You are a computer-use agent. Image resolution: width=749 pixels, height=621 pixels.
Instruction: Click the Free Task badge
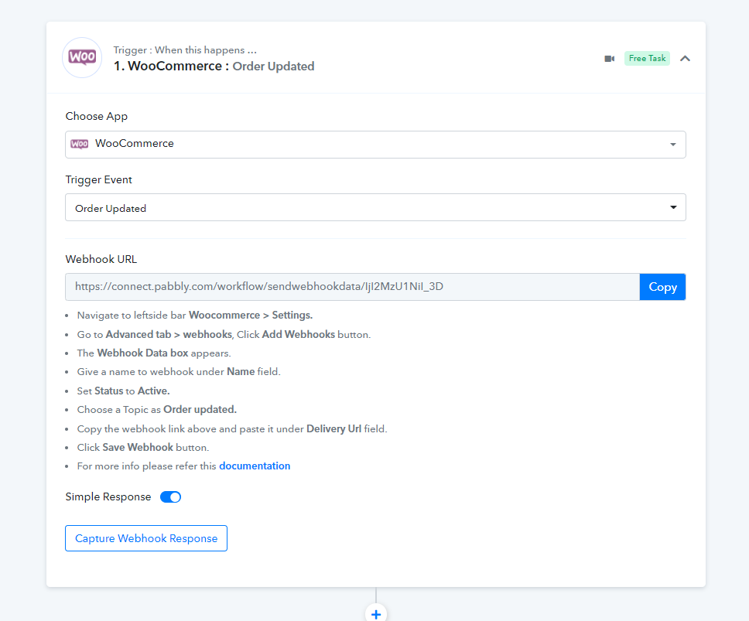(647, 58)
